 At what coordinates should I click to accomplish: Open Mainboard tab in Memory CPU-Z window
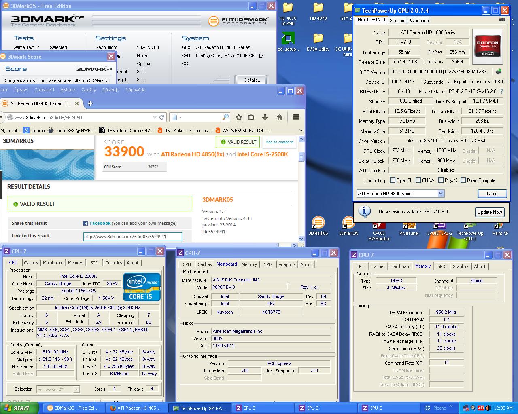coord(400,266)
